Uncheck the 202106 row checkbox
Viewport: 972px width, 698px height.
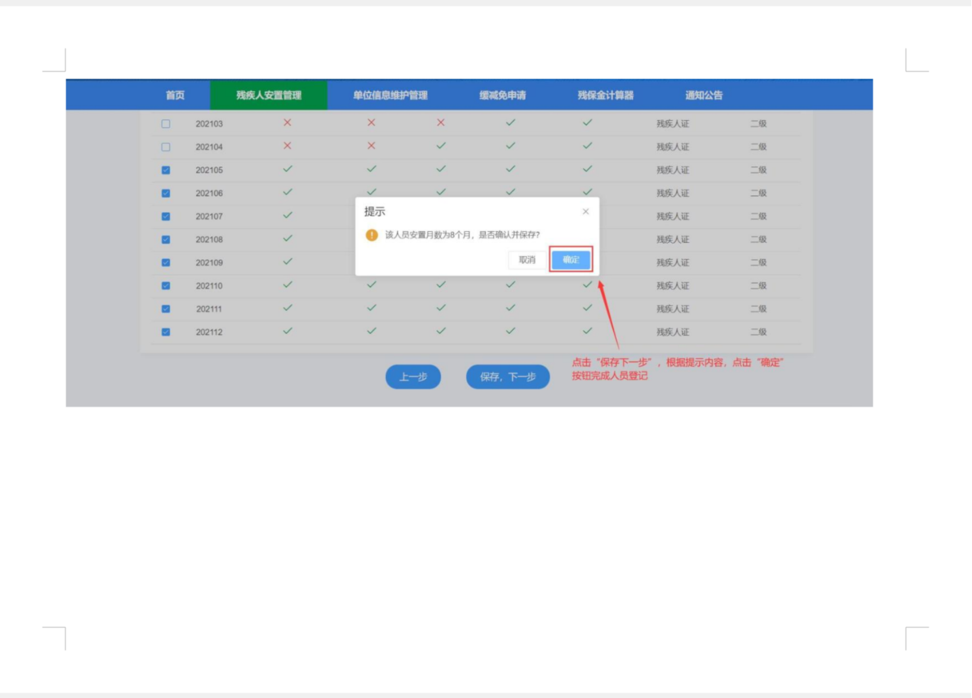(x=166, y=193)
